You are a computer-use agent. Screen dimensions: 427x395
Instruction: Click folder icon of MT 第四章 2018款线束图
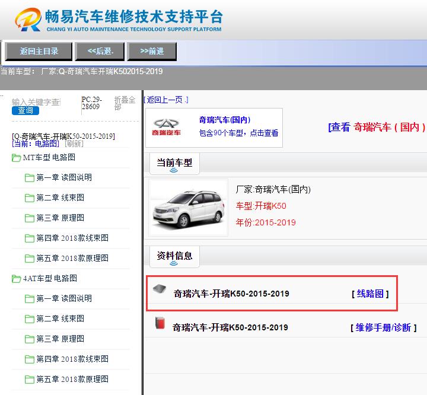click(x=30, y=238)
